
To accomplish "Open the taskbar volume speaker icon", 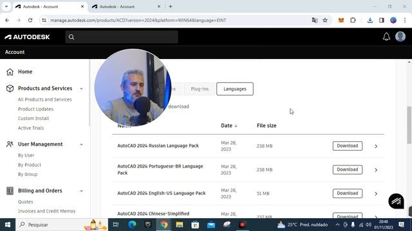I will coord(368,225).
